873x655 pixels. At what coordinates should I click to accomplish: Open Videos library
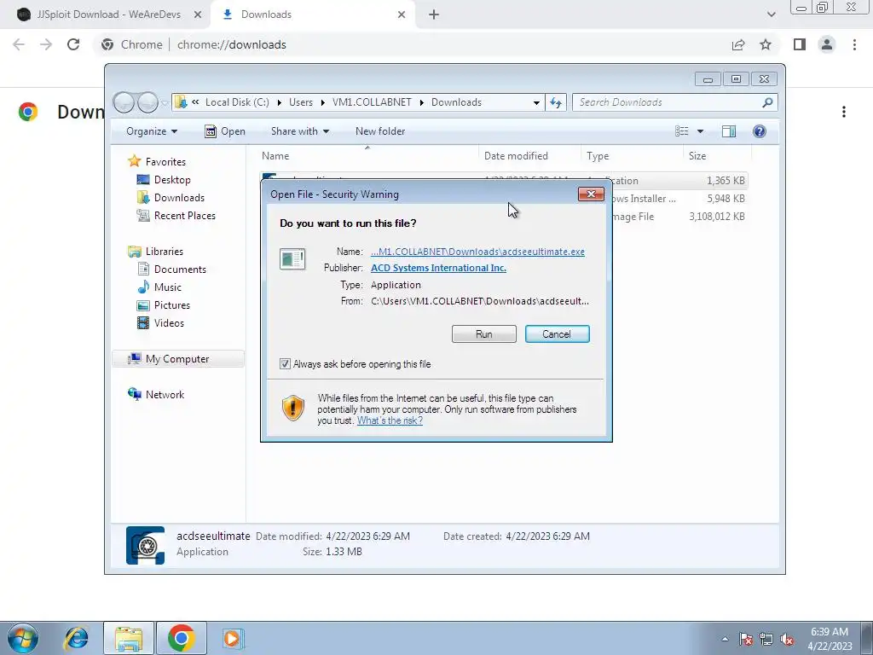click(x=169, y=323)
